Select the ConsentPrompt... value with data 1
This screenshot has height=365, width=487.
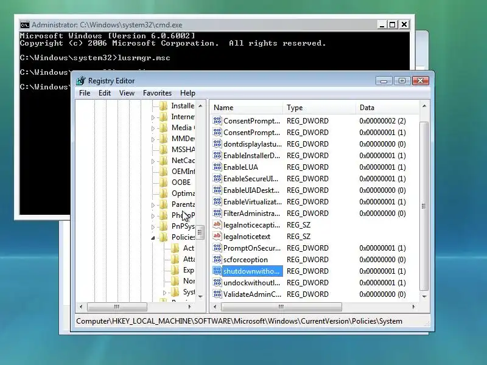[x=251, y=133]
